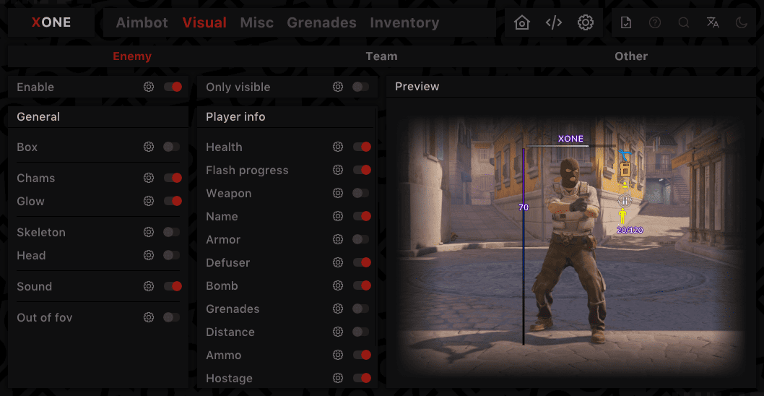Open gear settings for Out of fov
764x396 pixels.
pyautogui.click(x=149, y=317)
